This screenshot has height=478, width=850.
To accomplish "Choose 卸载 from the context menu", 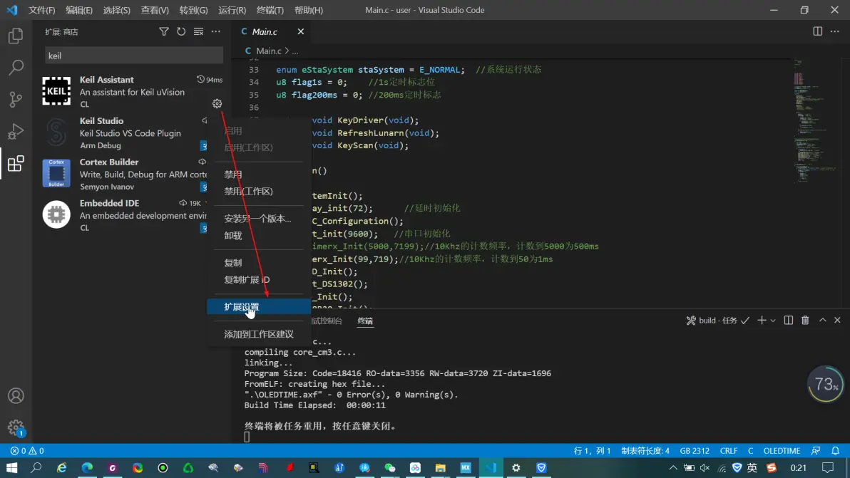I will [233, 236].
